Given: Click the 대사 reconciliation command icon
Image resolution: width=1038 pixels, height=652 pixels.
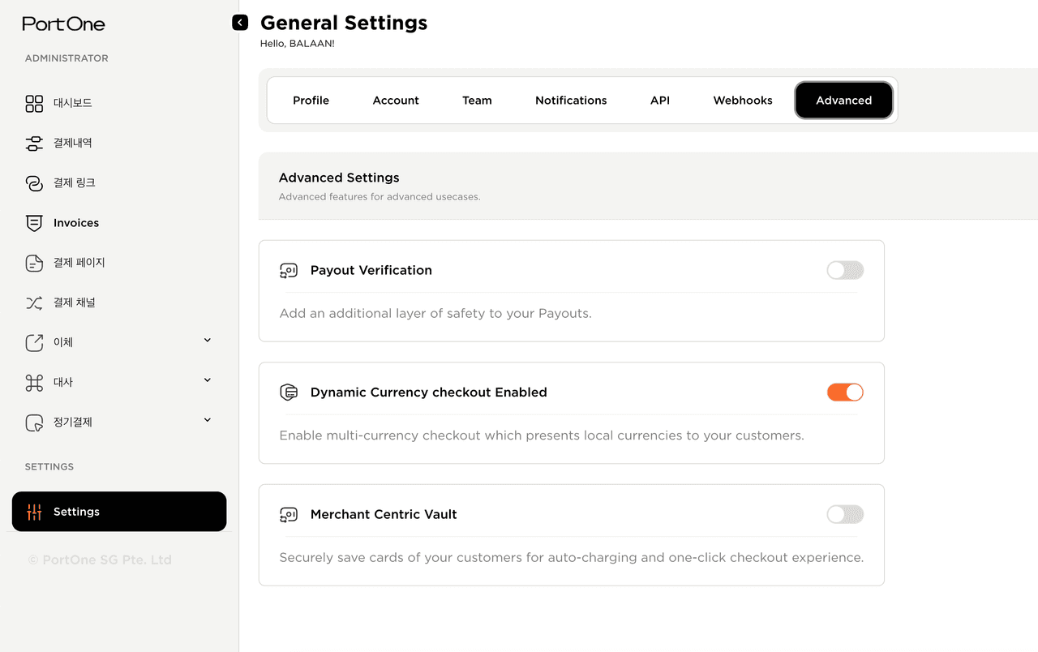Looking at the screenshot, I should click(x=34, y=383).
